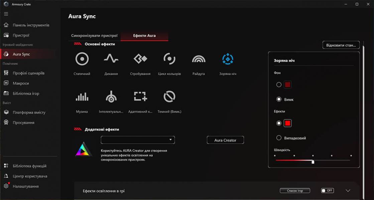This screenshot has height=200, width=374.
Task: Expand the Ефекти освітлення в грі panel
Action: [348, 190]
